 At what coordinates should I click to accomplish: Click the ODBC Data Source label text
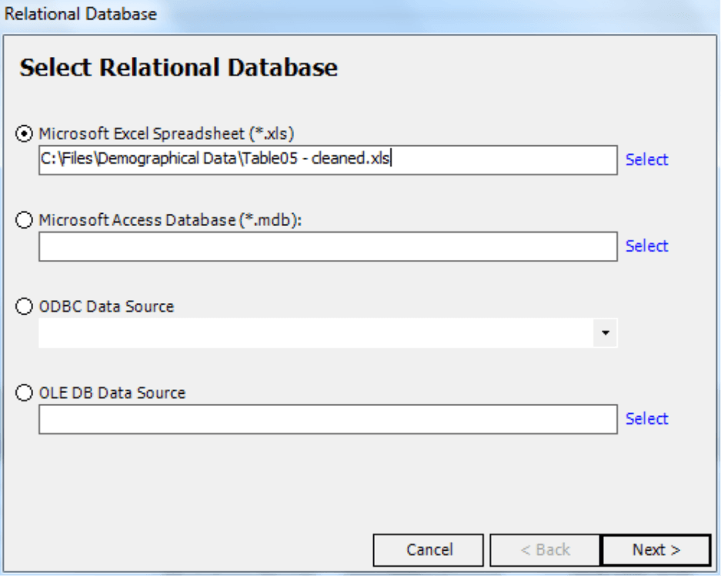point(106,307)
